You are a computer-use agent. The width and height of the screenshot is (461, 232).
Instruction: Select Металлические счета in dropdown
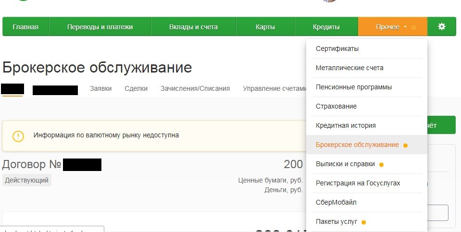(367, 68)
